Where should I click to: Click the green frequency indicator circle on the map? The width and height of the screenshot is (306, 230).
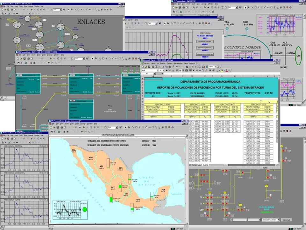tap(84, 210)
